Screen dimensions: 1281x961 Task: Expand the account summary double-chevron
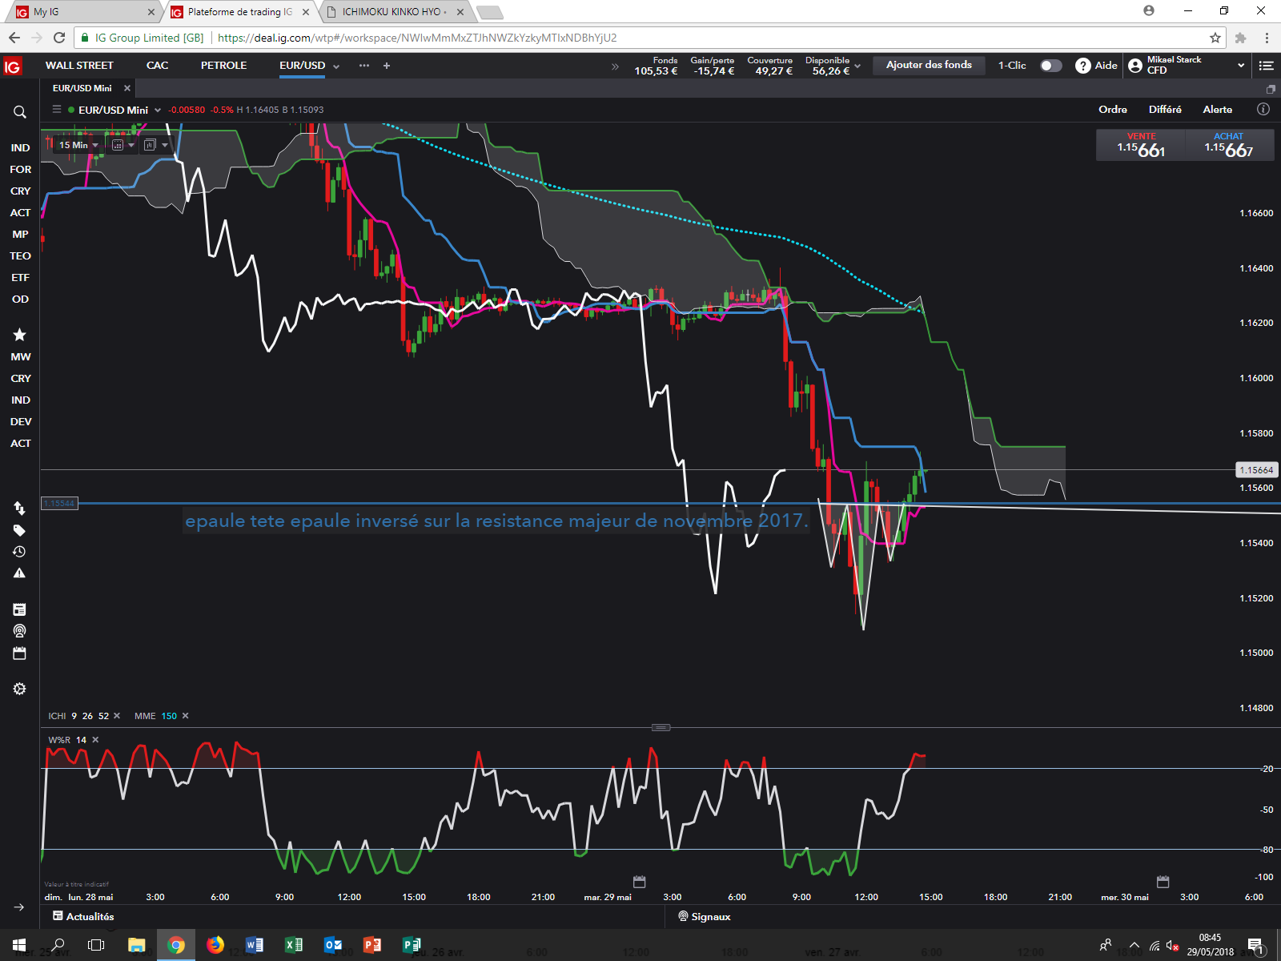pyautogui.click(x=615, y=66)
